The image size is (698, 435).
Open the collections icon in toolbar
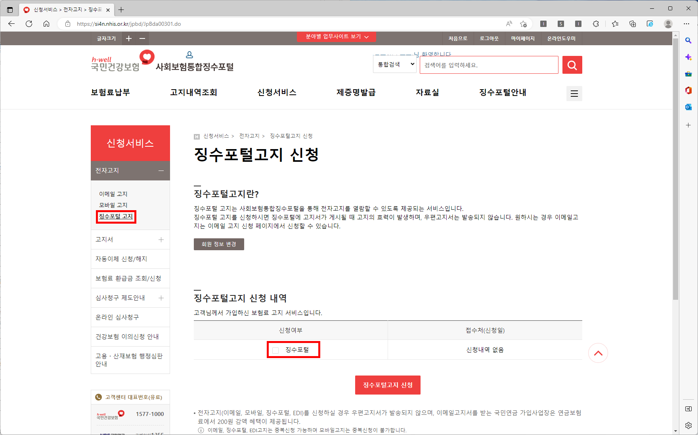click(x=633, y=24)
